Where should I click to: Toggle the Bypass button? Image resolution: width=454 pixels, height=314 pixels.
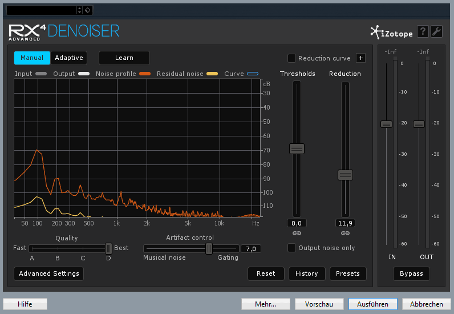(411, 273)
